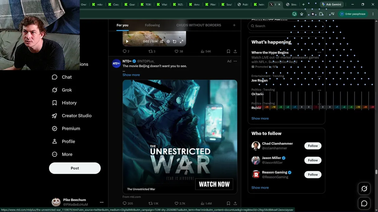Follow Jason Miller
Viewport: 378px width, 212px height.
click(x=313, y=160)
